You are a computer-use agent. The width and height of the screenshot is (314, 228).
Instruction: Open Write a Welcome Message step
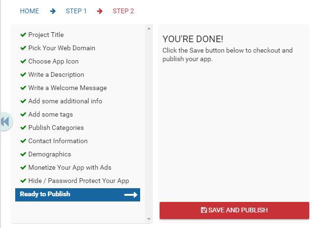[67, 88]
